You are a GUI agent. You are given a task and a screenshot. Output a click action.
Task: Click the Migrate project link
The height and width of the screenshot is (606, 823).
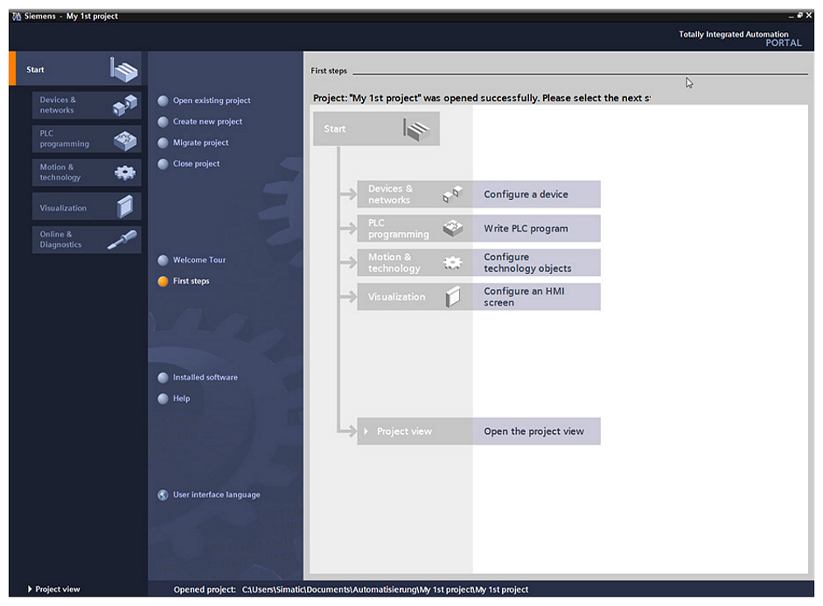[201, 142]
